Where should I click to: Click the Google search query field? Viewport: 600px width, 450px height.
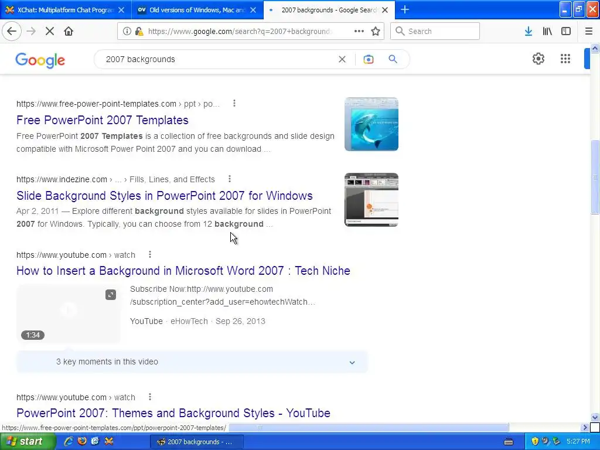218,59
